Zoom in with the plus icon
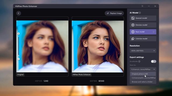 [19, 34]
